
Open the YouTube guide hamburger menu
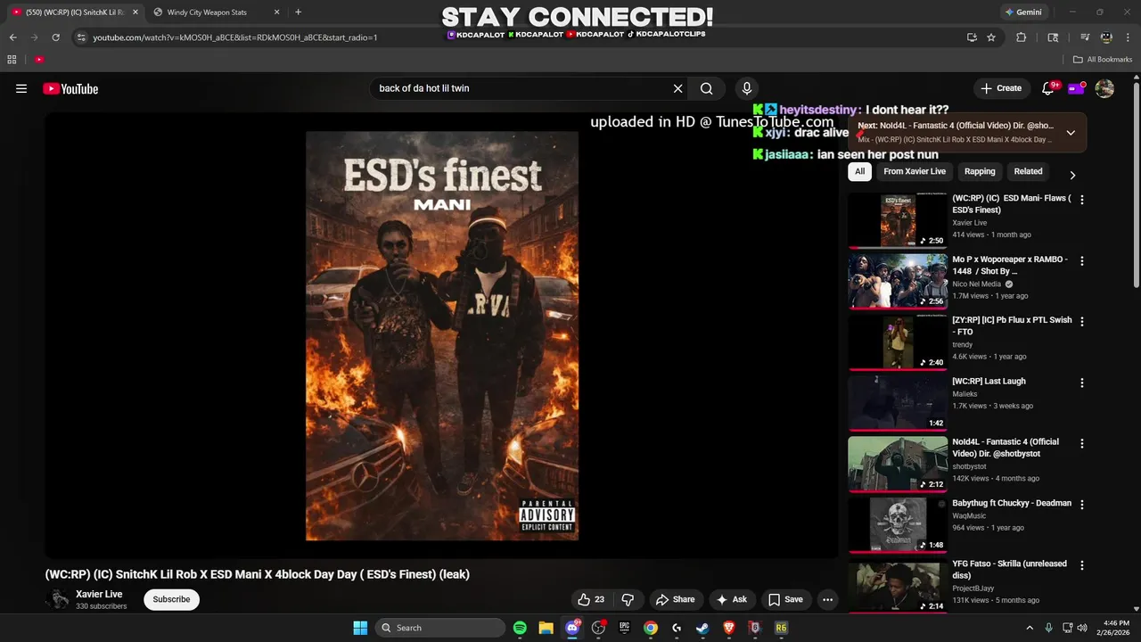tap(21, 88)
